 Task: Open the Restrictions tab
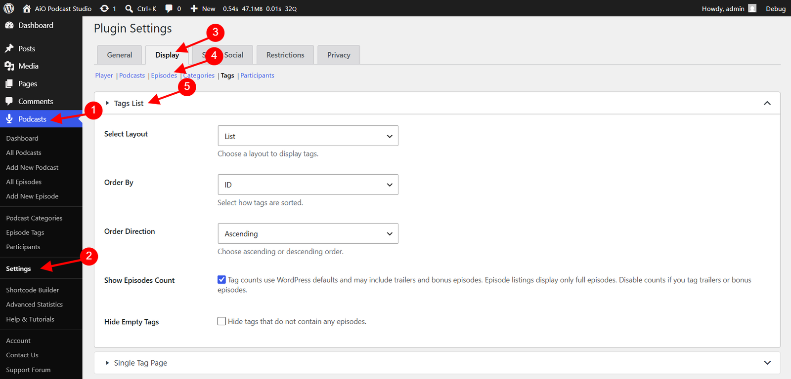(x=285, y=55)
